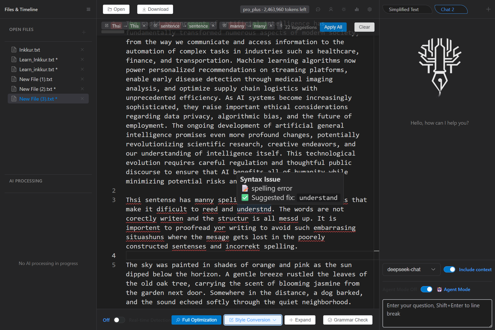Open the Style Conversion dropdown
This screenshot has width=495, height=330.
coord(253,320)
